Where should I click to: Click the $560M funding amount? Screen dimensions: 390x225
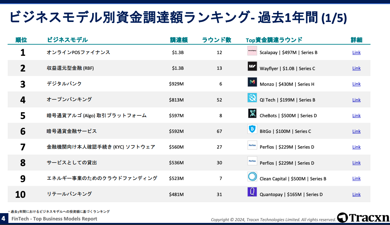click(176, 147)
